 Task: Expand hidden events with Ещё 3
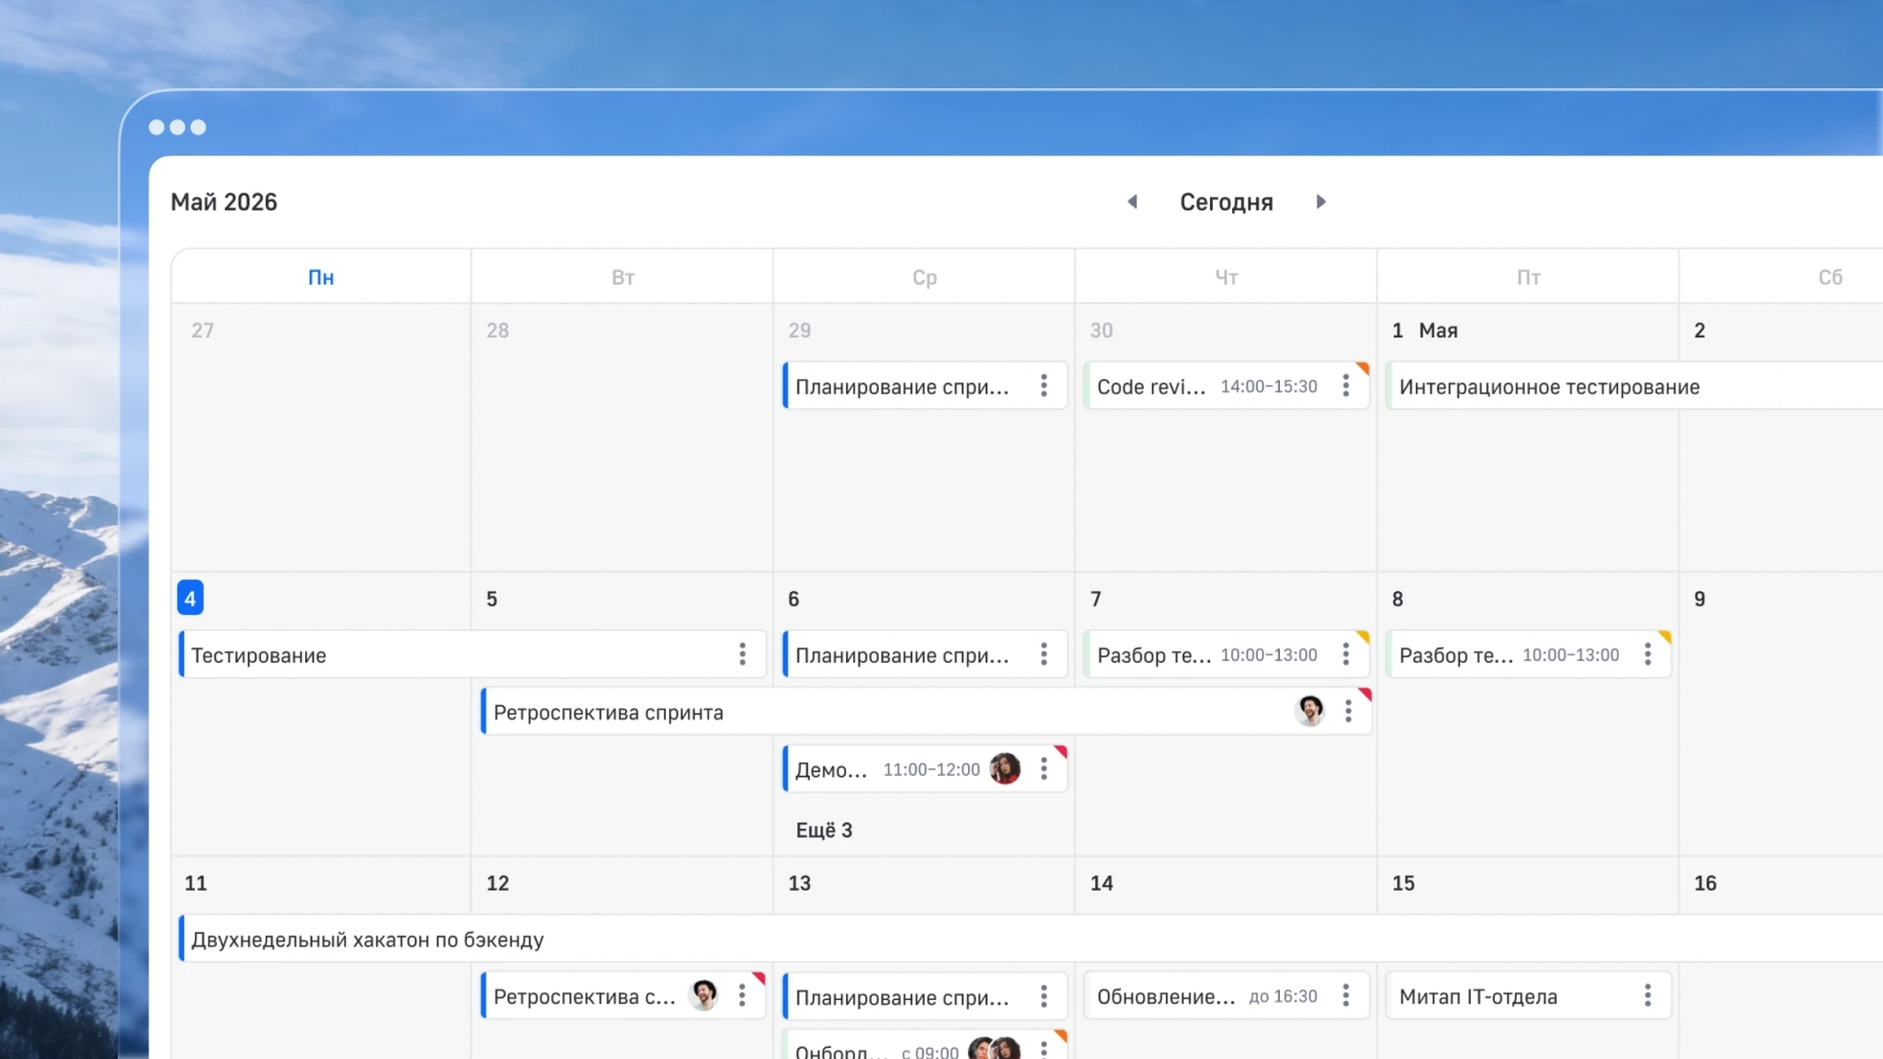[x=824, y=830]
